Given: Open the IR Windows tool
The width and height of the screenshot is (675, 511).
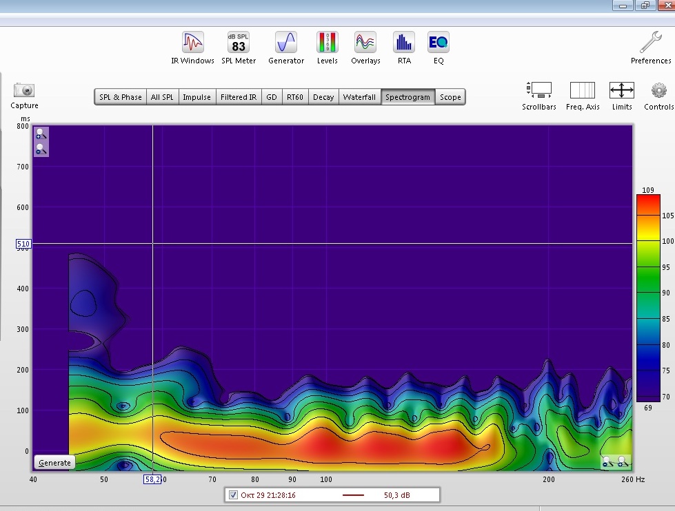Looking at the screenshot, I should pos(192,43).
